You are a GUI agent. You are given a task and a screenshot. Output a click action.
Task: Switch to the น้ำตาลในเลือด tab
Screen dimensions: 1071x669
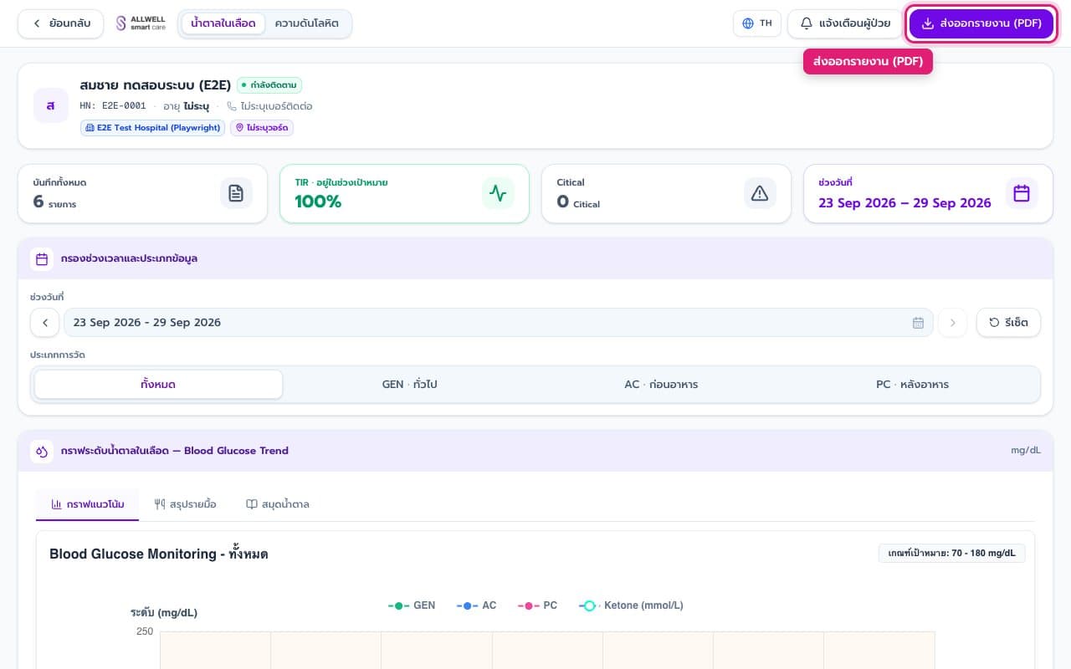[223, 23]
